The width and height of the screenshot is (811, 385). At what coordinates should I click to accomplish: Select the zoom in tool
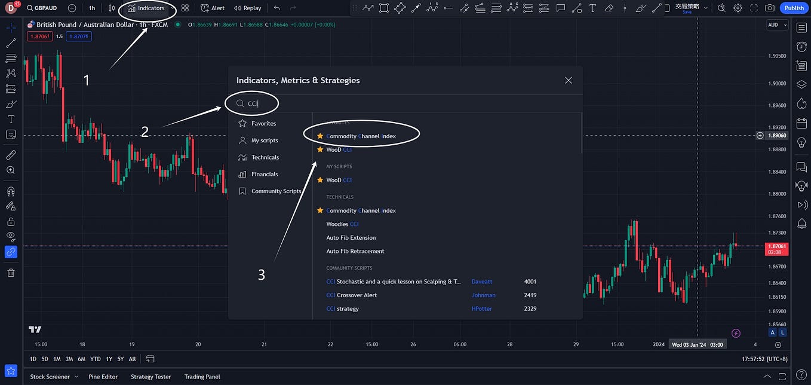coord(11,170)
